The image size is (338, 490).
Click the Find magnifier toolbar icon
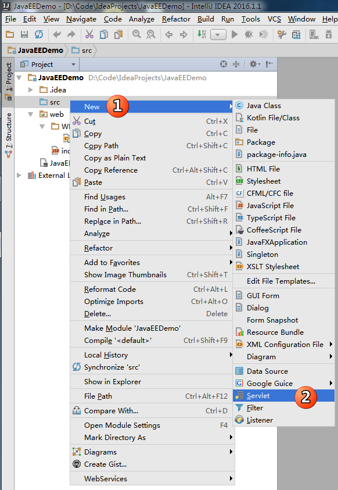(x=136, y=34)
